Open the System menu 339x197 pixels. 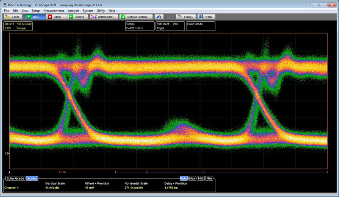pyautogui.click(x=88, y=11)
